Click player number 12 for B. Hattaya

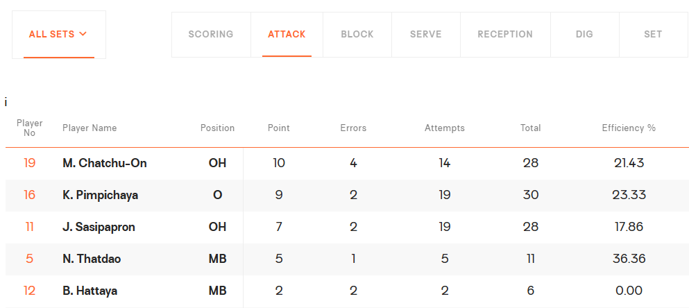click(x=29, y=291)
